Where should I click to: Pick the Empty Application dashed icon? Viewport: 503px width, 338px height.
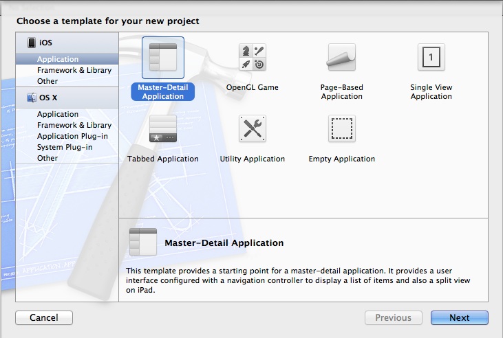click(341, 128)
